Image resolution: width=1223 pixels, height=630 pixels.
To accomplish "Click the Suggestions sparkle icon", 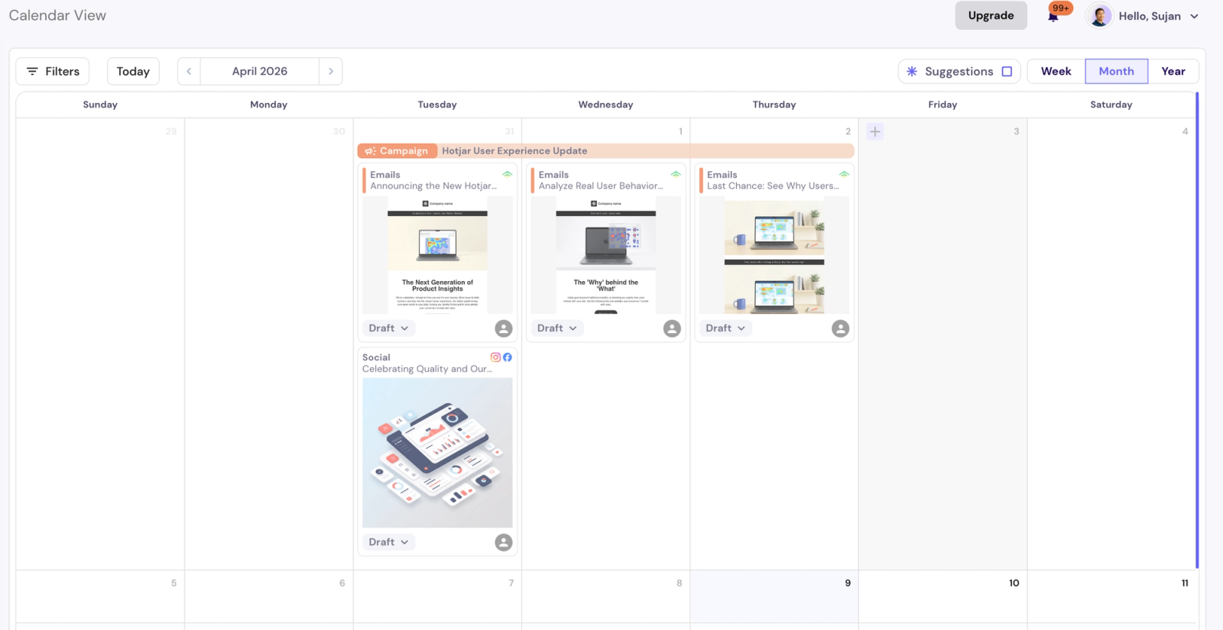I will pyautogui.click(x=912, y=71).
